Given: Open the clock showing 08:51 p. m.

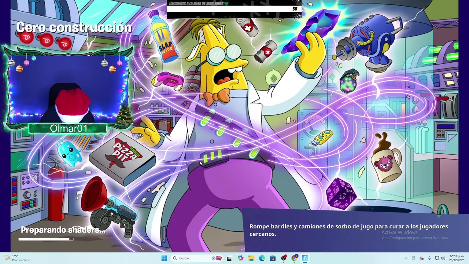Looking at the screenshot, I should tap(457, 258).
